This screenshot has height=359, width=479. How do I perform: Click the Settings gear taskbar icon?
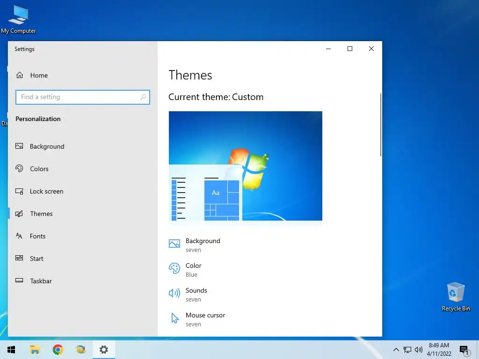click(104, 350)
